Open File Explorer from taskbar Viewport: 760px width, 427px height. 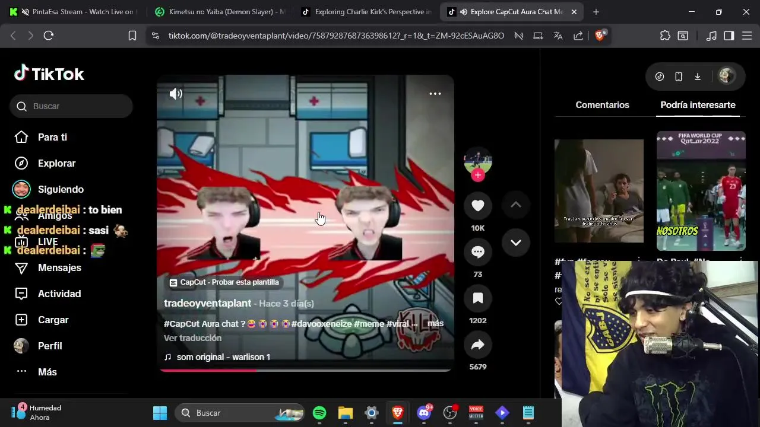pos(346,413)
